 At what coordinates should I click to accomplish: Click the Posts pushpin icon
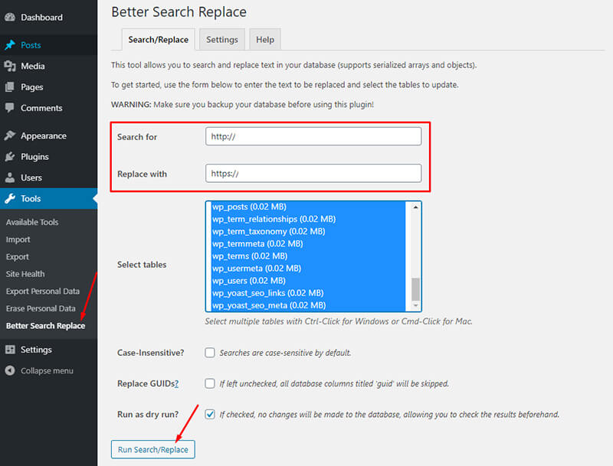pyautogui.click(x=10, y=45)
